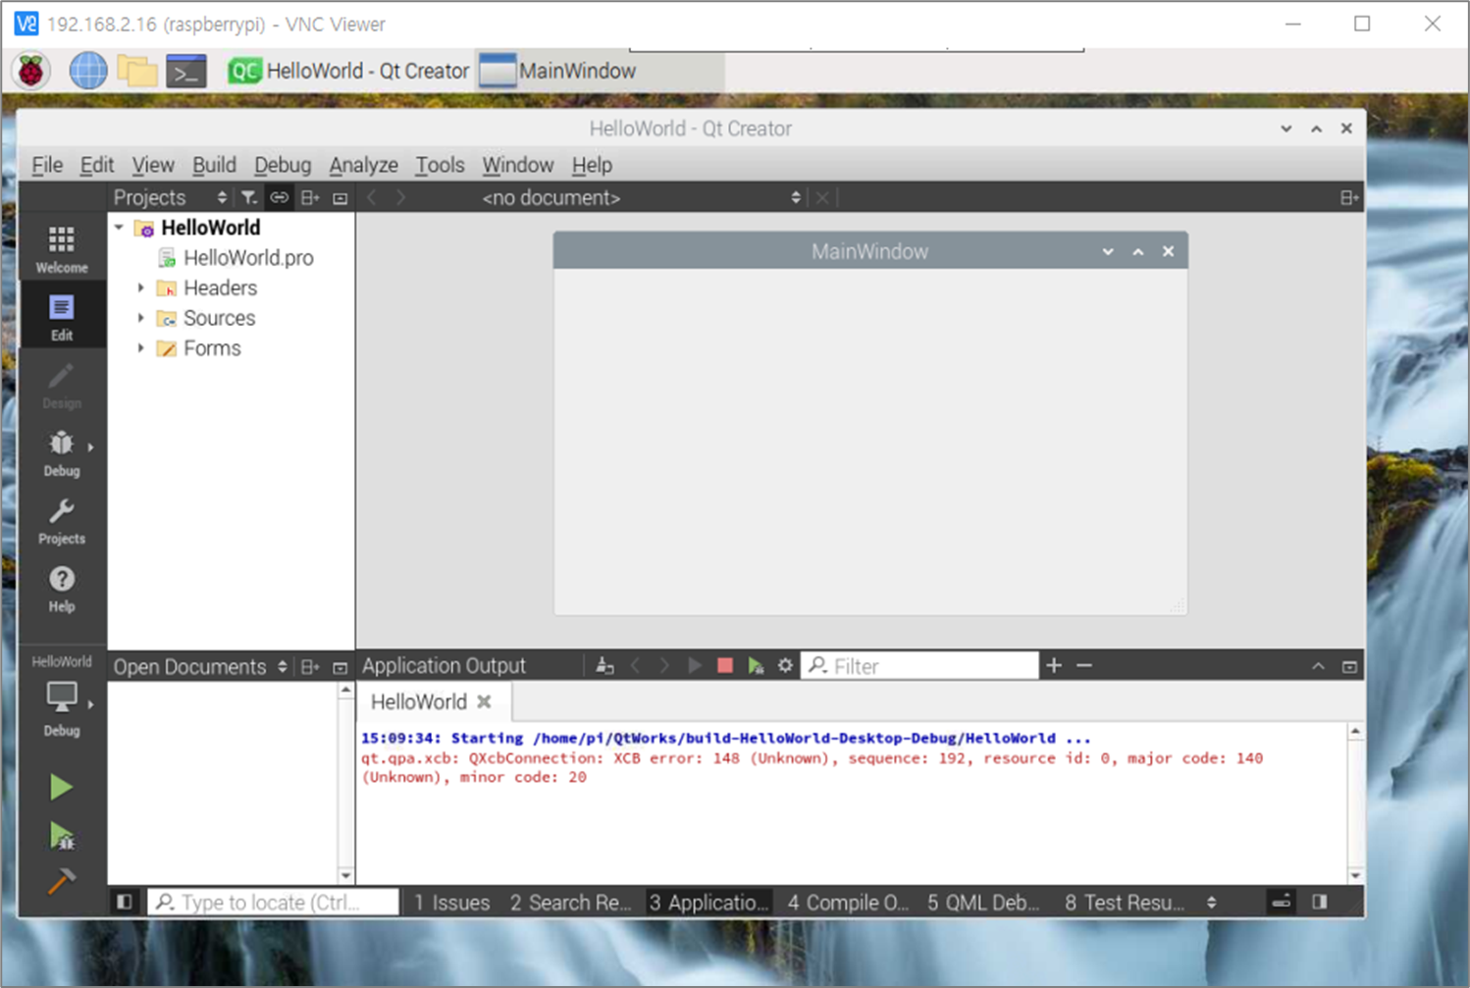The height and width of the screenshot is (988, 1470).
Task: Click the Application Output scroll down arrow
Action: point(1355,875)
